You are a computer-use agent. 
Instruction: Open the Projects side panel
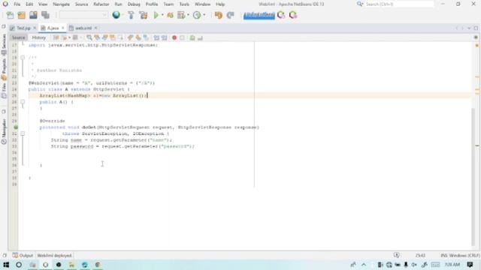point(4,69)
